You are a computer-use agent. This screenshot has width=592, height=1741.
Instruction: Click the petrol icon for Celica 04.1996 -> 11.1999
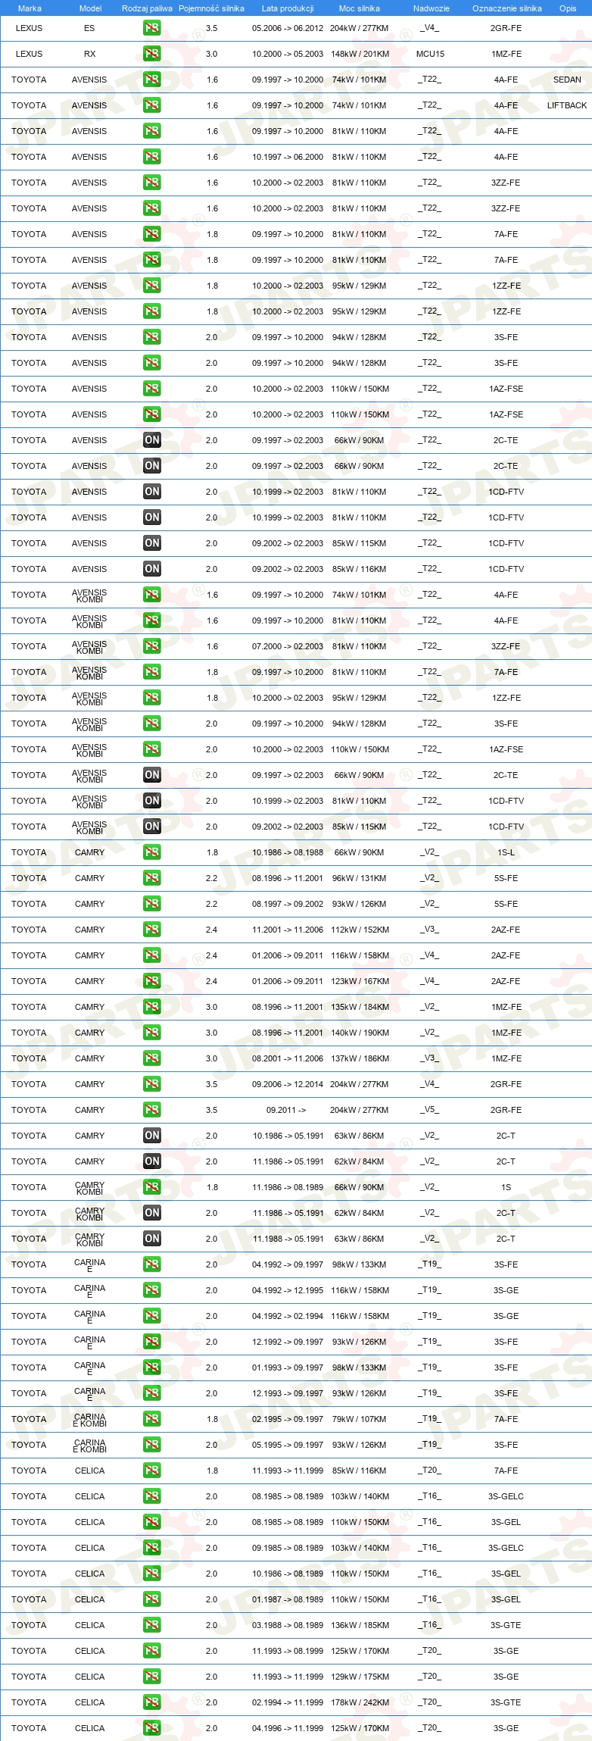point(152,1728)
